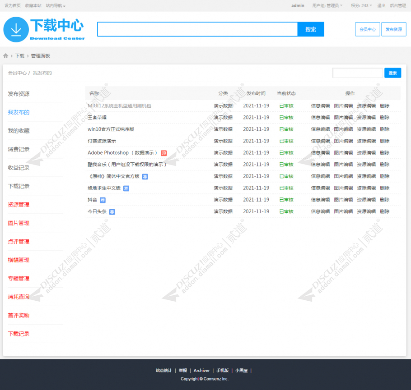Open MIUI12系统全机型通用刷机包 resource
Viewport: 411px width, 390px height.
coord(119,106)
